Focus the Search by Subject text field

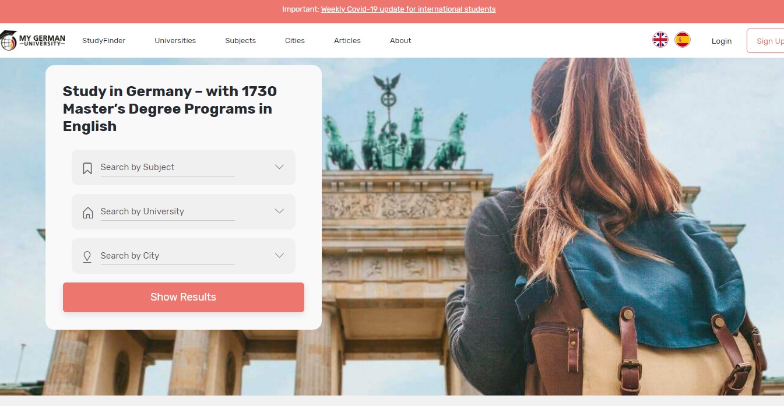pyautogui.click(x=168, y=167)
